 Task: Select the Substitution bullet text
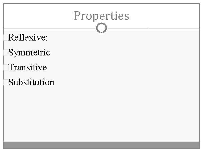[31, 82]
